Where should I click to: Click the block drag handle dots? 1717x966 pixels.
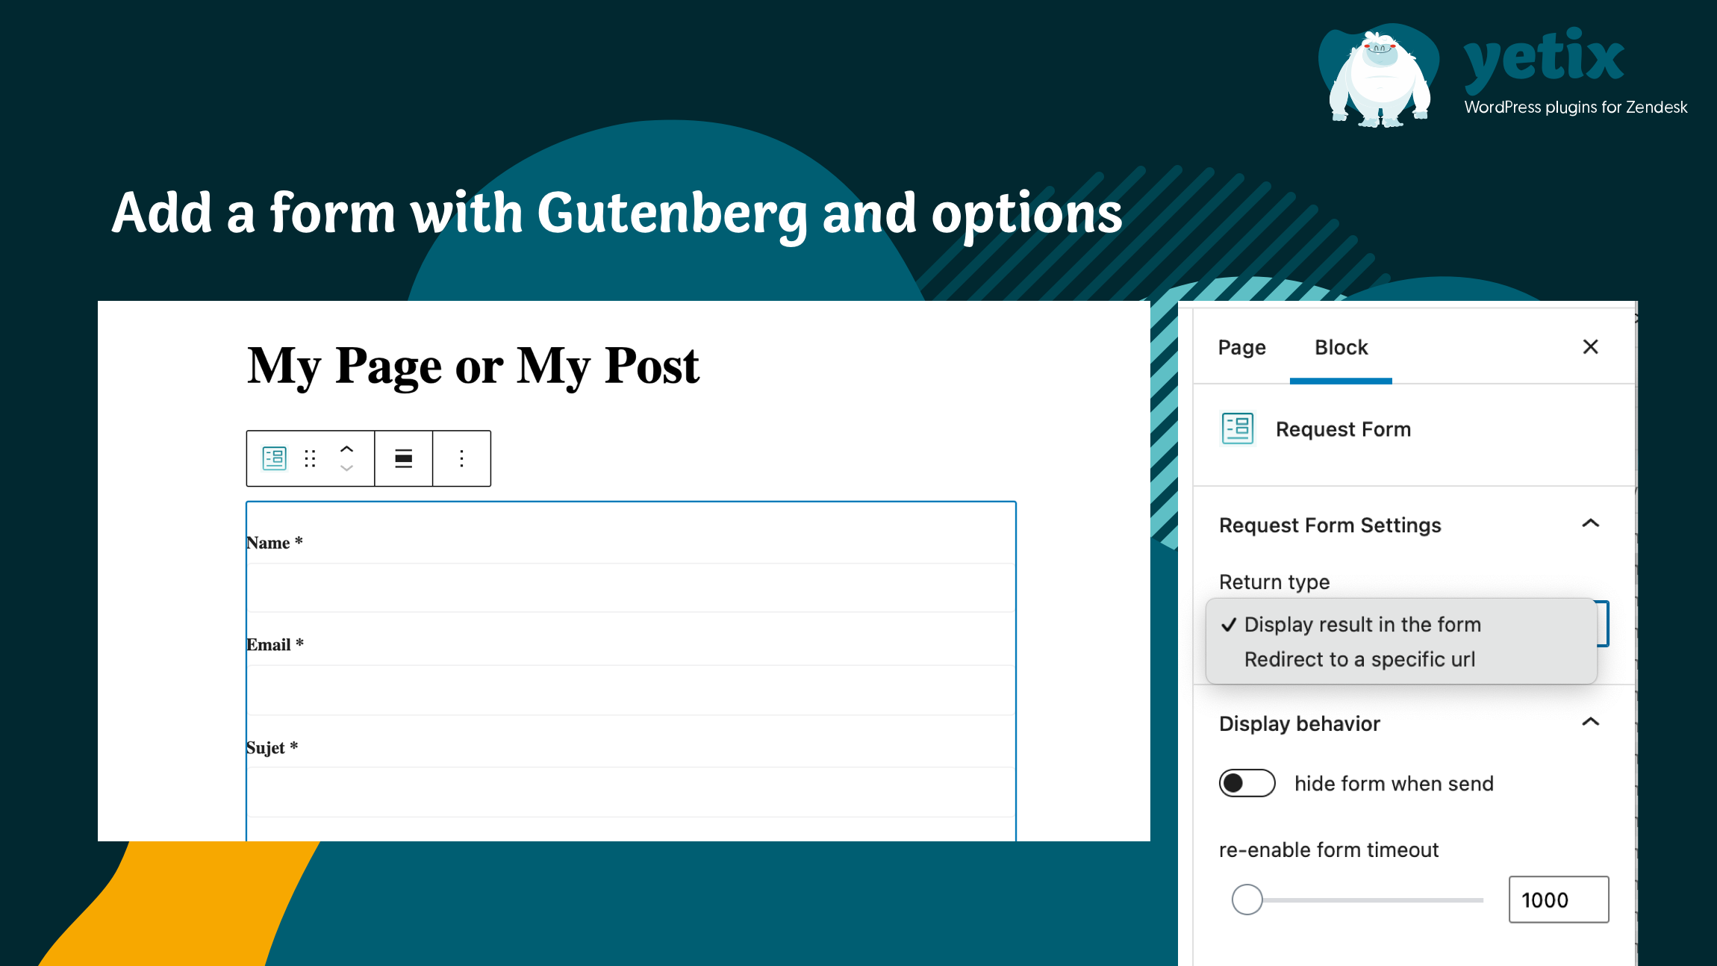point(311,458)
